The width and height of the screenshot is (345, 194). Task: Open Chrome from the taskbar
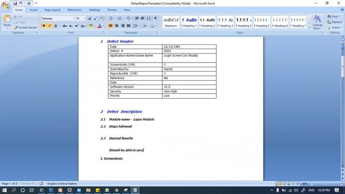pyautogui.click(x=116, y=190)
